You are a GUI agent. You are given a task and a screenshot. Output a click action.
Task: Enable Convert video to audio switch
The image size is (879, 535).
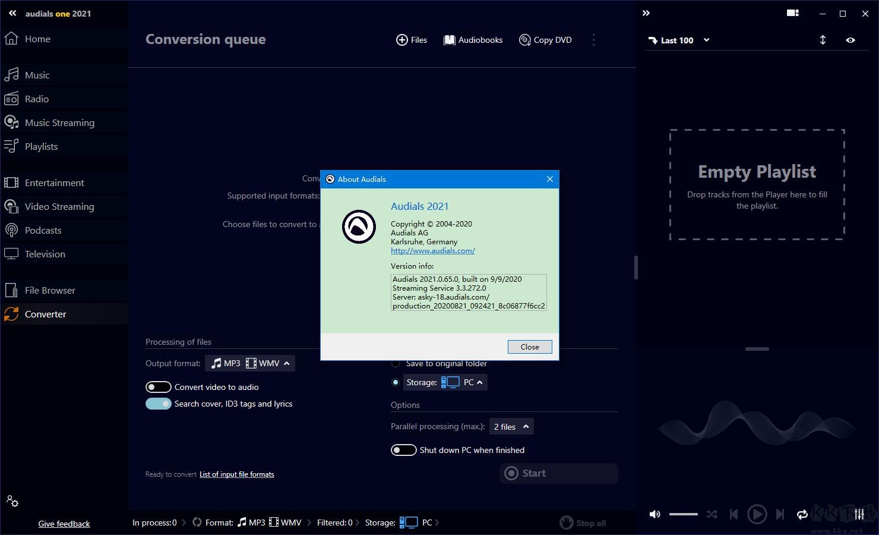[159, 387]
